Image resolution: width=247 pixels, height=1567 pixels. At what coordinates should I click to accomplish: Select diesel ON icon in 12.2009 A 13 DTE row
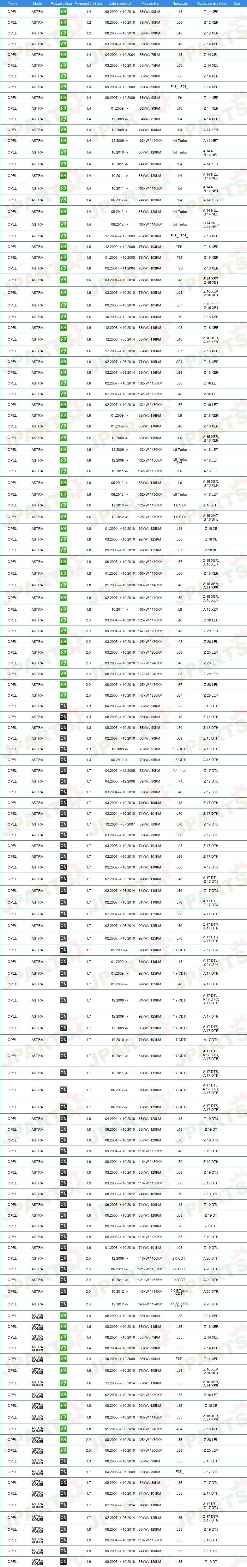click(63, 749)
